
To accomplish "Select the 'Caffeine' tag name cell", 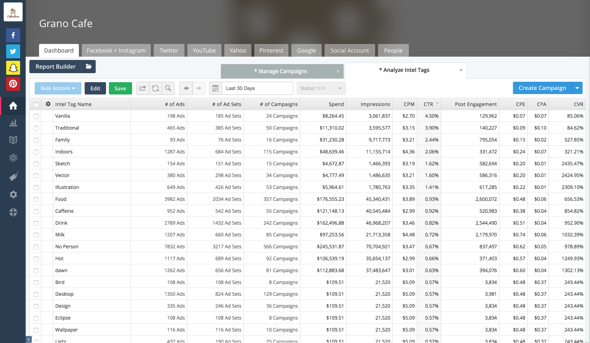I will (92, 211).
